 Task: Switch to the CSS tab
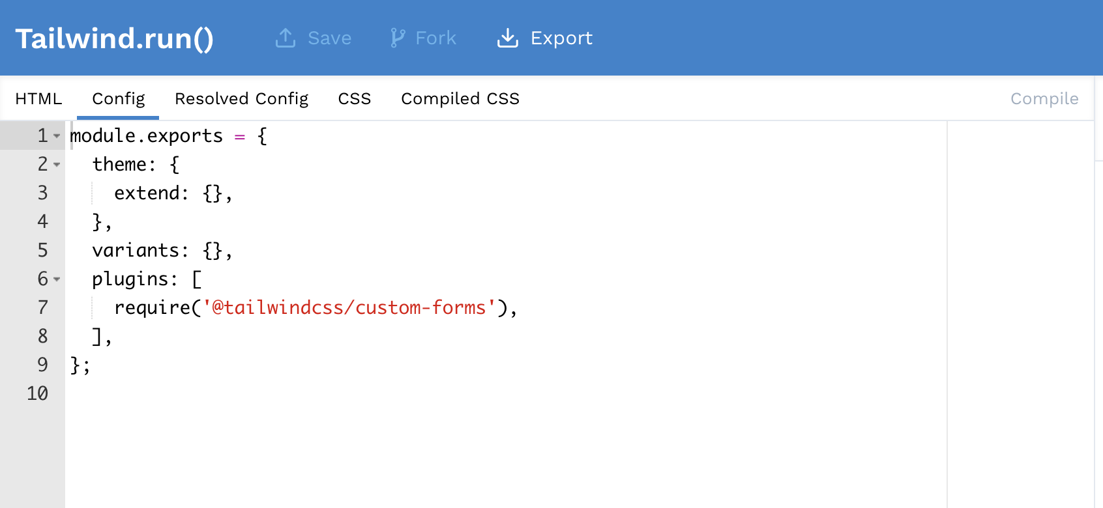355,98
